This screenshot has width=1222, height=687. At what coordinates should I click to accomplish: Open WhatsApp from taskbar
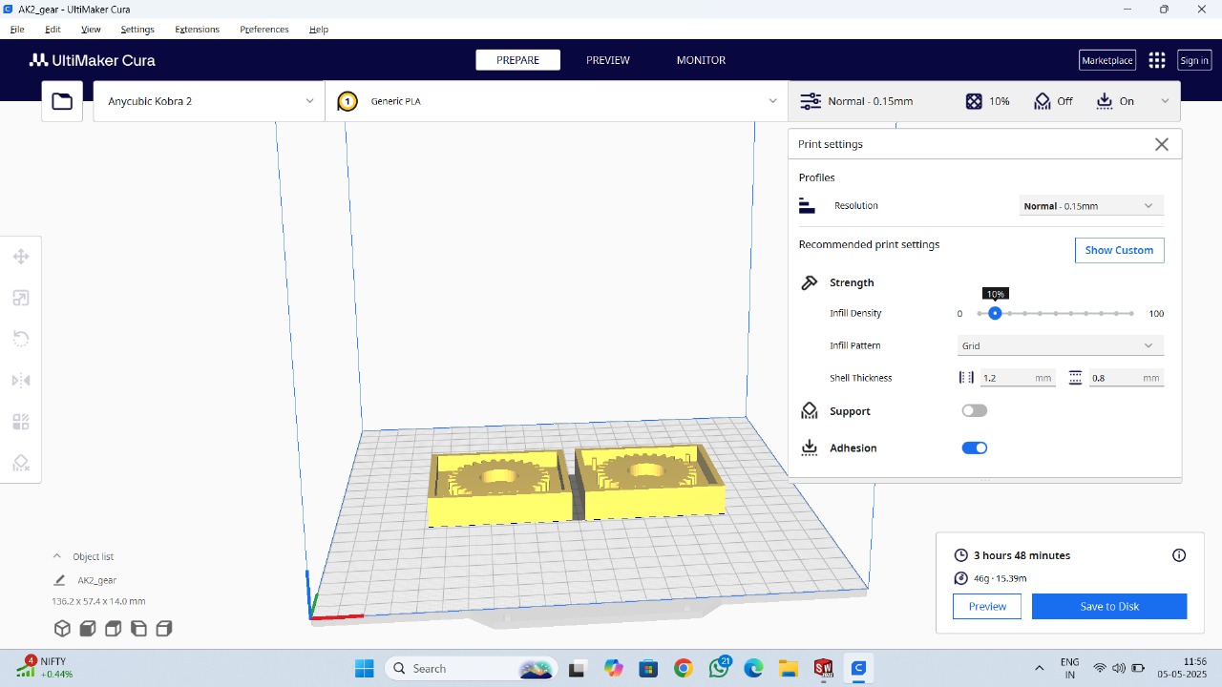tap(718, 669)
